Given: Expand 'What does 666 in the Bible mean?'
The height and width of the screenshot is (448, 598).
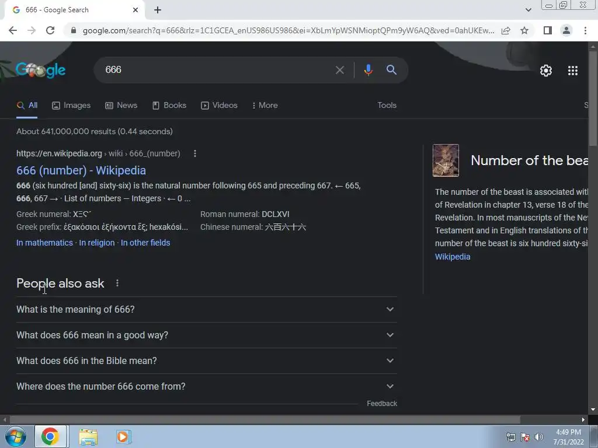Looking at the screenshot, I should (206, 360).
